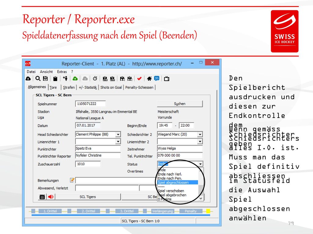
Task: Click the house home icon
Action: coord(149,79)
